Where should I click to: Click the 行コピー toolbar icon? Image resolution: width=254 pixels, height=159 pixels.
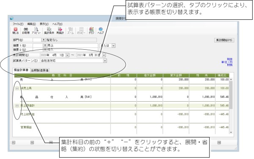point(81,31)
